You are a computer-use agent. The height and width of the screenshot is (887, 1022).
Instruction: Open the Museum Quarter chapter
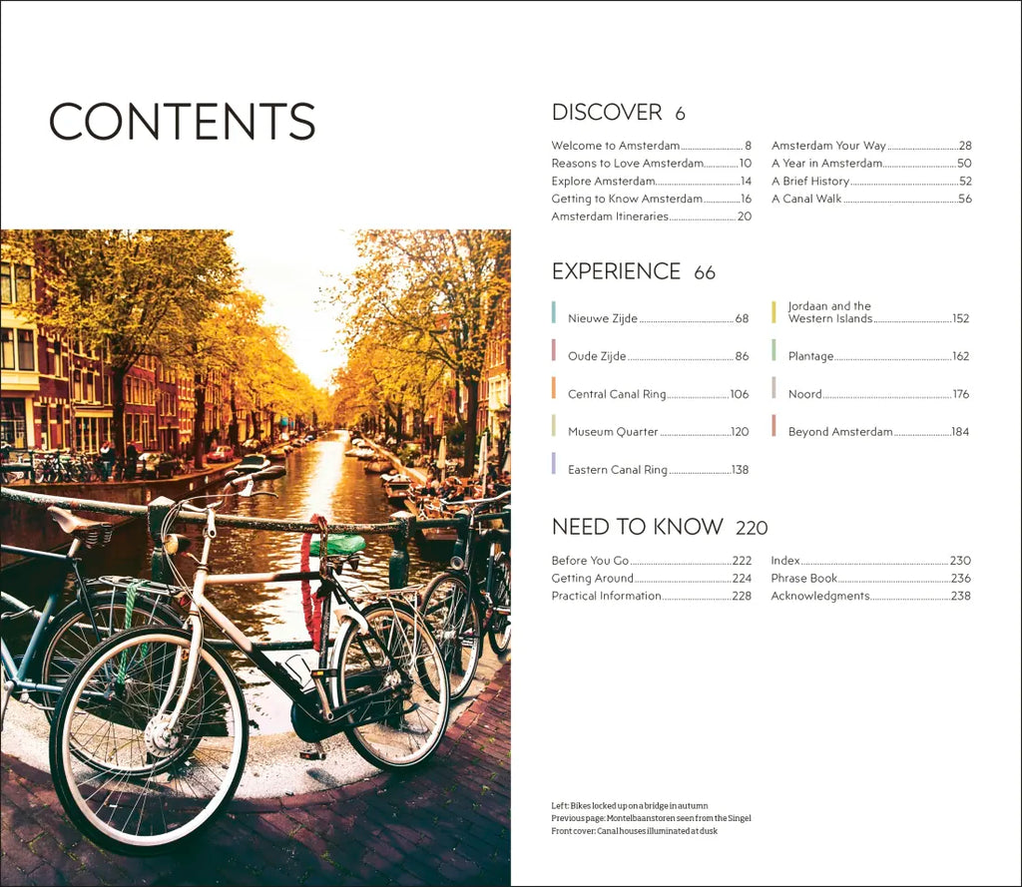[613, 432]
